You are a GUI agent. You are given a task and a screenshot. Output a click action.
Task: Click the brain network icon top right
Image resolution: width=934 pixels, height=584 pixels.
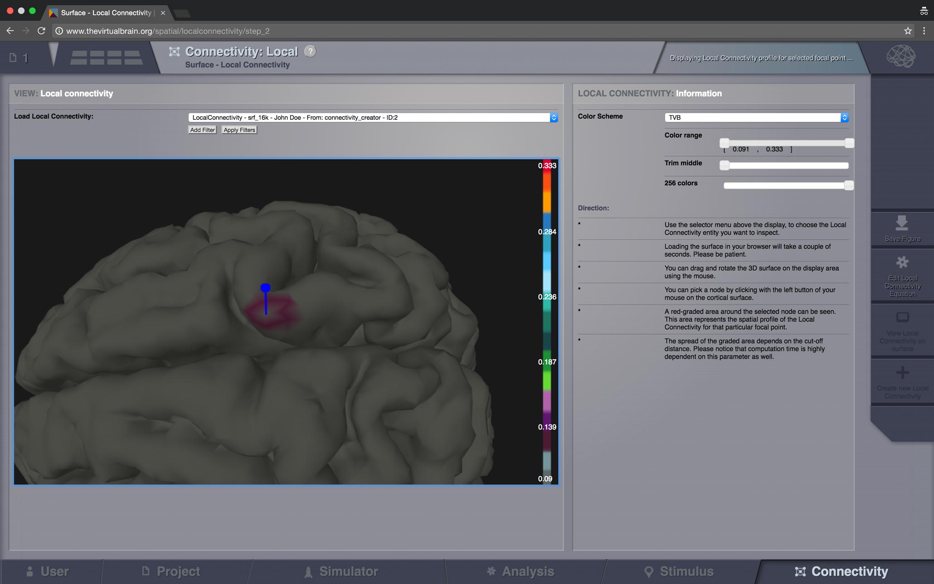point(901,57)
